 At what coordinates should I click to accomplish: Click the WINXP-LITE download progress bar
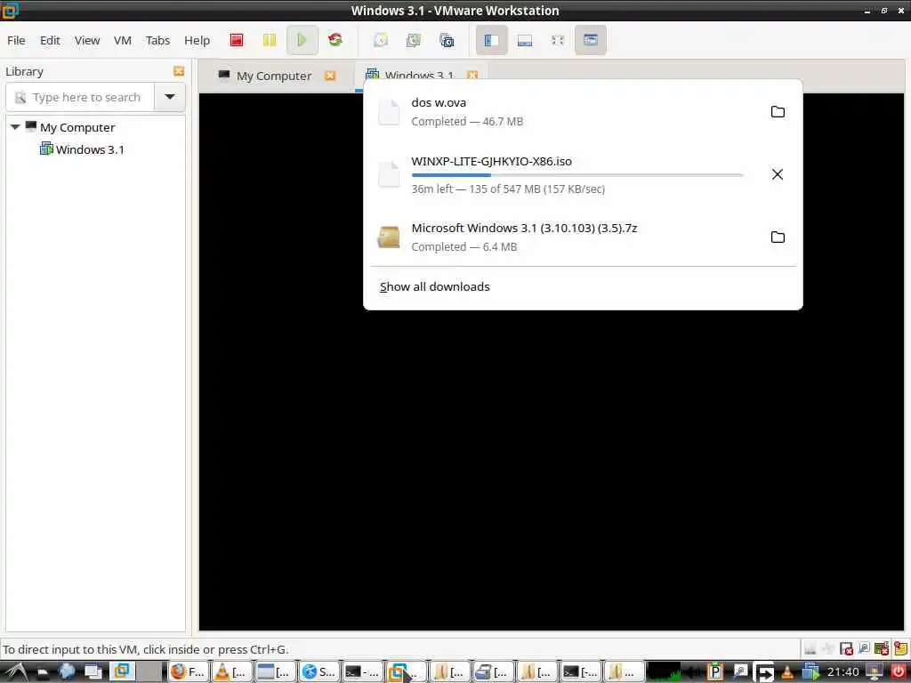(576, 175)
